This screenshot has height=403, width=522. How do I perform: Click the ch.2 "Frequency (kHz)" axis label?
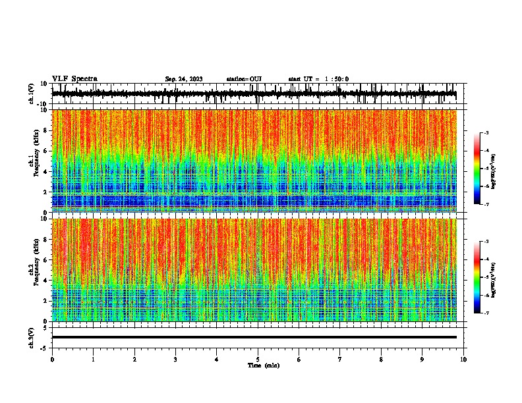[36, 262]
